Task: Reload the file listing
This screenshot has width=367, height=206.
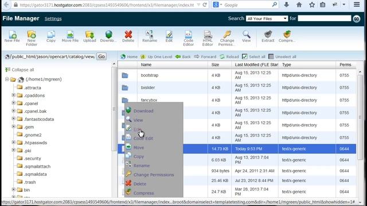Action: tap(229, 57)
